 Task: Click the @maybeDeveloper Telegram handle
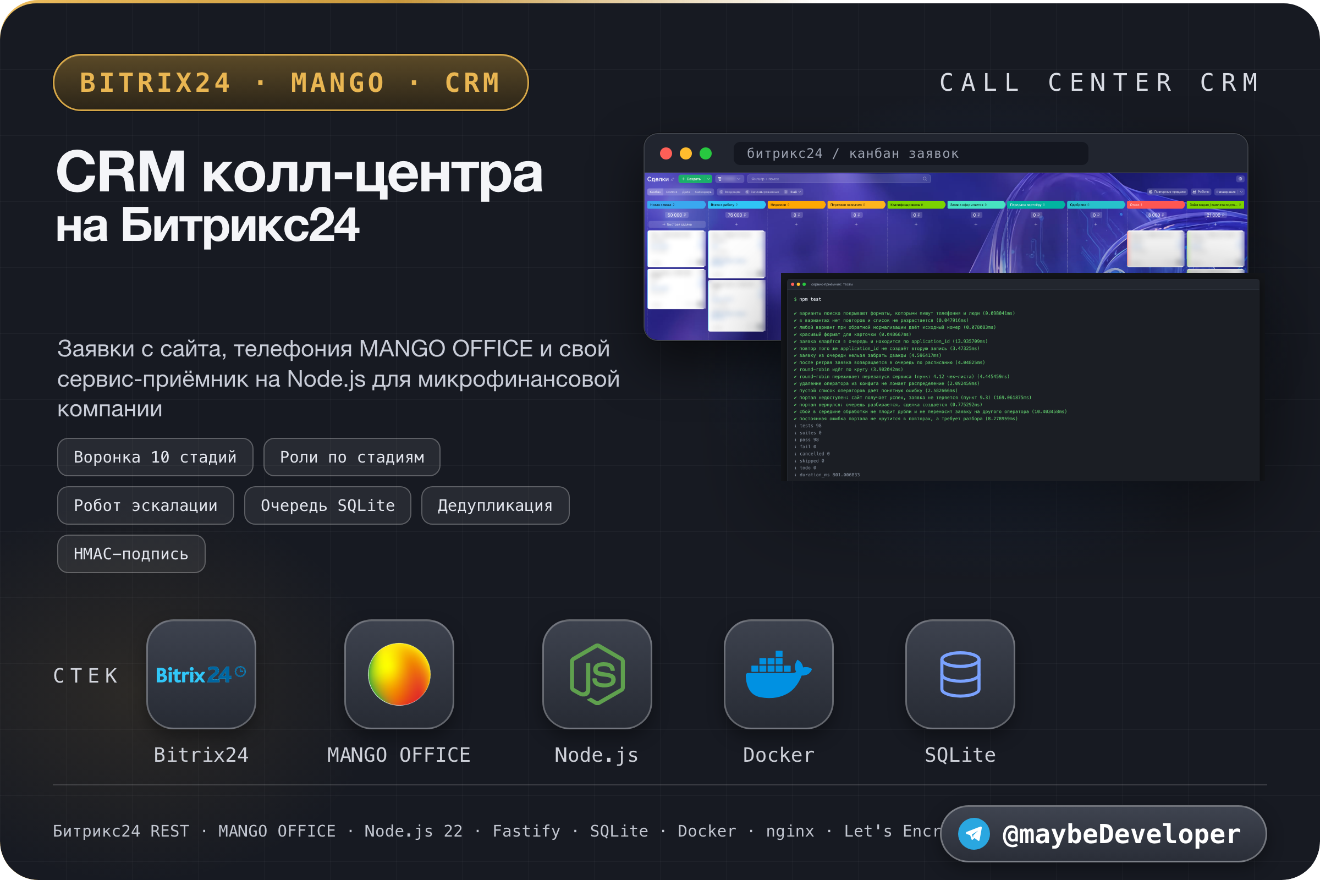click(1121, 833)
